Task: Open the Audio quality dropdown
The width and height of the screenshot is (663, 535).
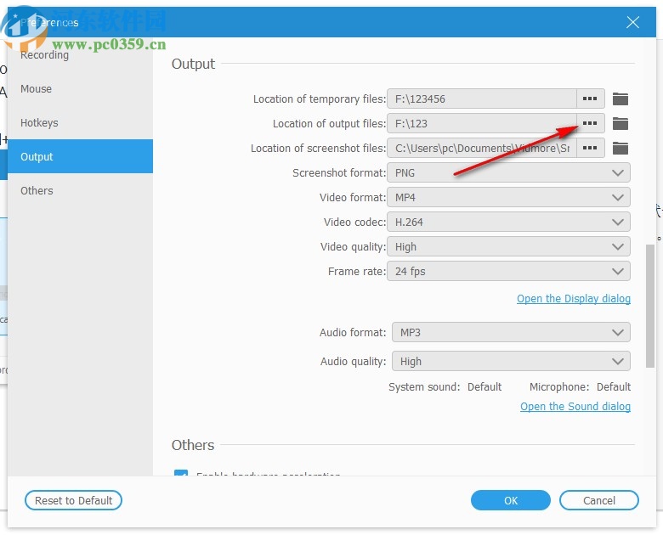Action: tap(511, 361)
